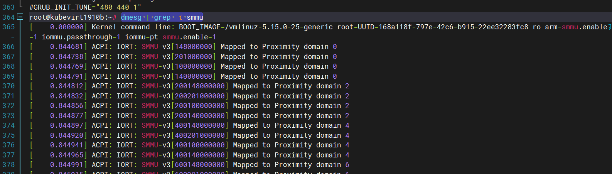Click address 201000000 on line 367
This screenshot has height=174, width=612.
(x=194, y=57)
